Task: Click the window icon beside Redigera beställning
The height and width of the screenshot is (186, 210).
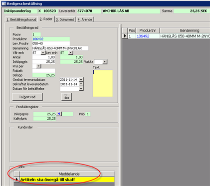Action: (4, 3)
